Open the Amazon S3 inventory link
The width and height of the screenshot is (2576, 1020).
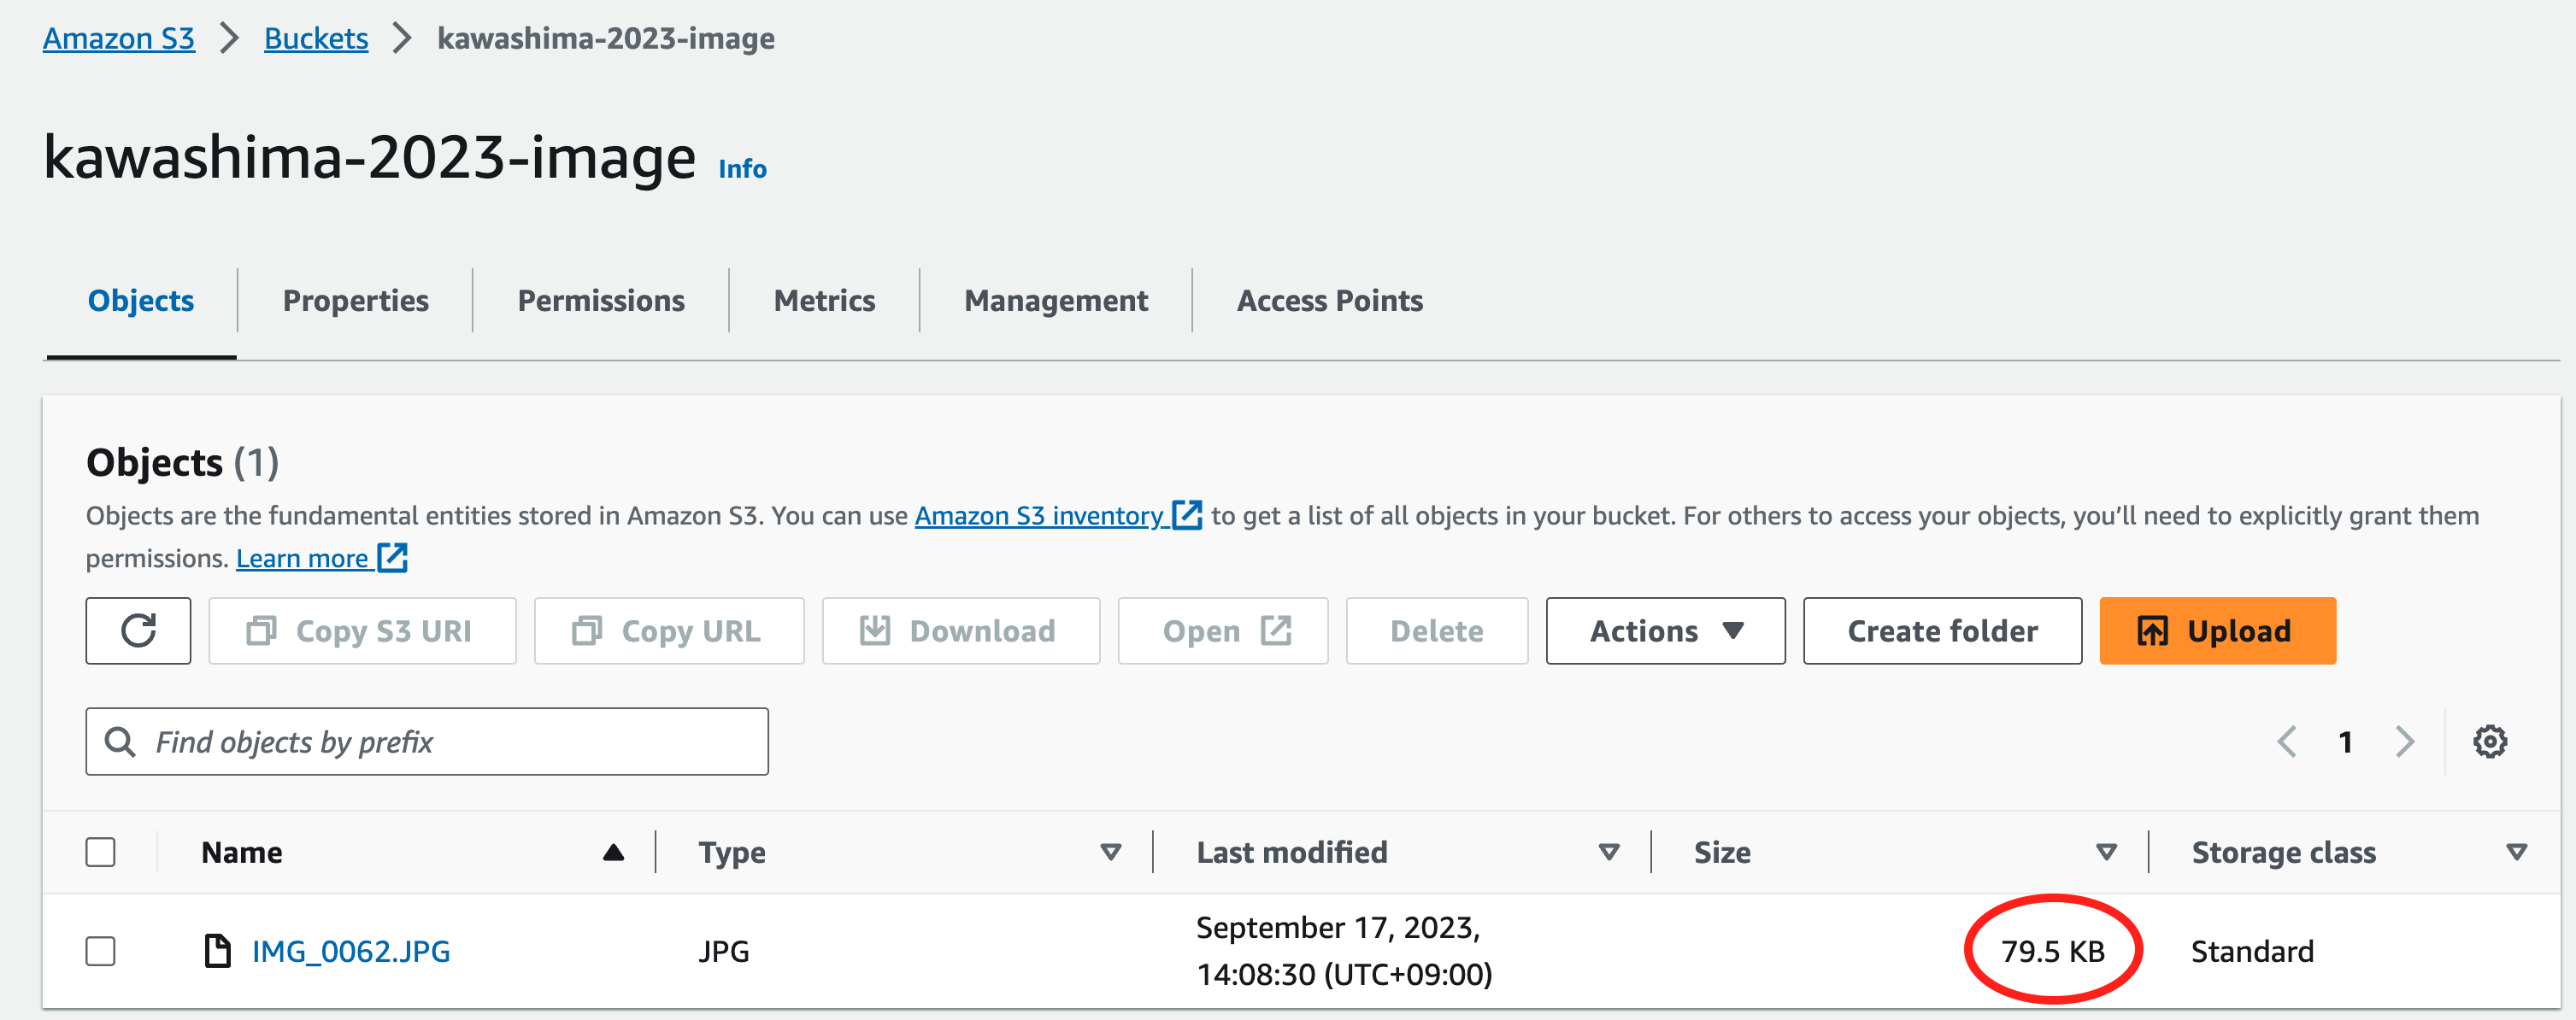(1040, 515)
